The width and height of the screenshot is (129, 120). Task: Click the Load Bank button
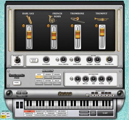click(x=84, y=112)
